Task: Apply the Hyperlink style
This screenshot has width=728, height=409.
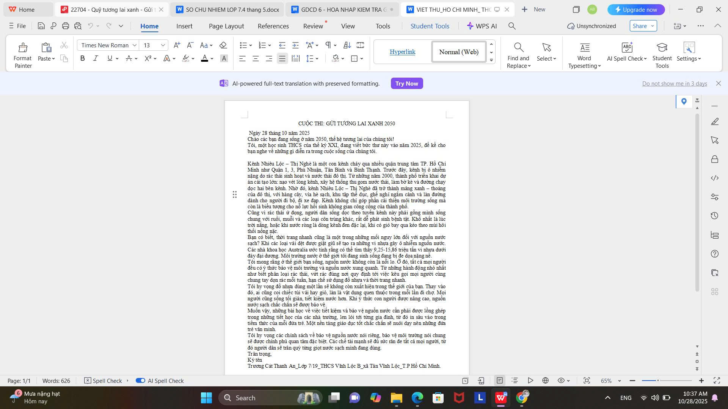Action: (402, 52)
